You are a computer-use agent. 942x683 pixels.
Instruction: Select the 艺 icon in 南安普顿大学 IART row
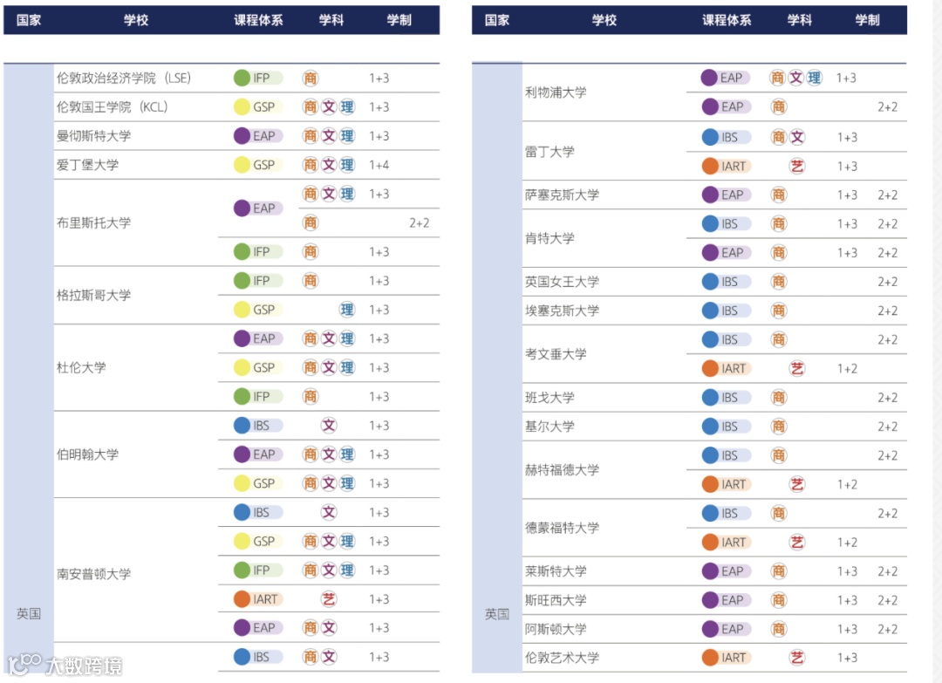329,599
